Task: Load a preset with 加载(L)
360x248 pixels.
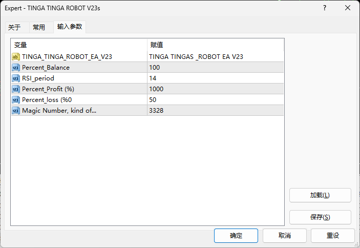Action: (320, 195)
